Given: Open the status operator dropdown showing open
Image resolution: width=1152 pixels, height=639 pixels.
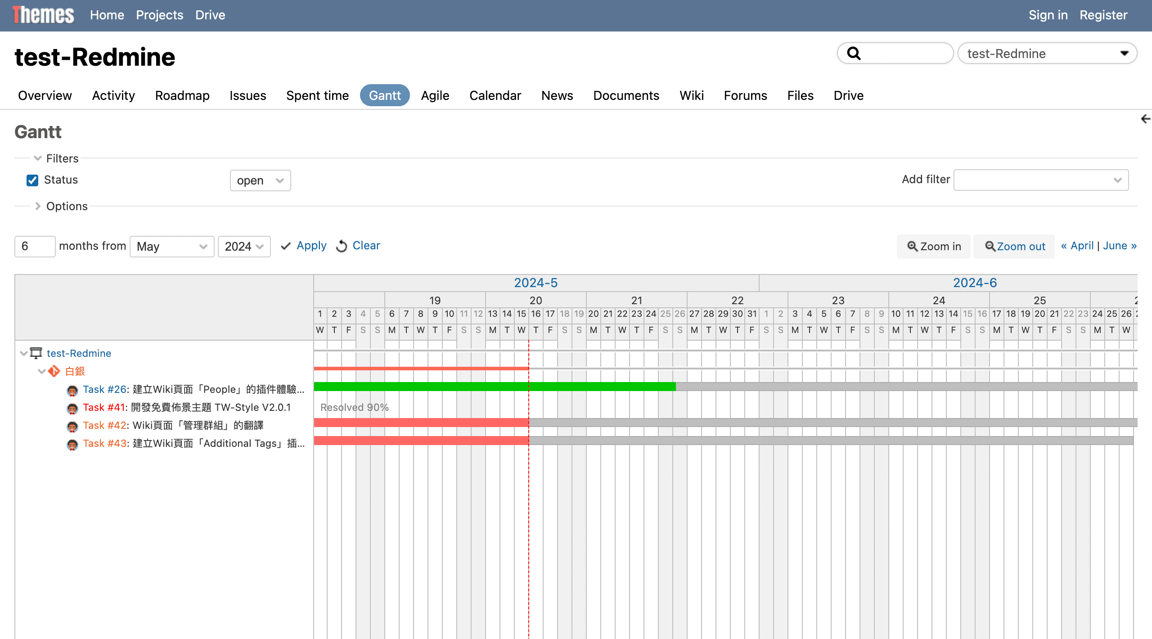Looking at the screenshot, I should (x=260, y=180).
